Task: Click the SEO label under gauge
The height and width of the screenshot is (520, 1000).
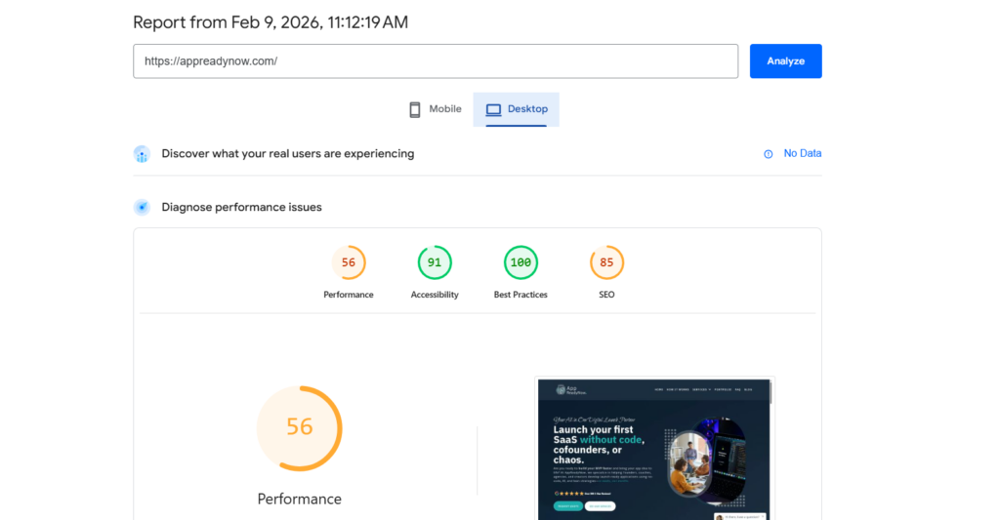Action: (606, 295)
